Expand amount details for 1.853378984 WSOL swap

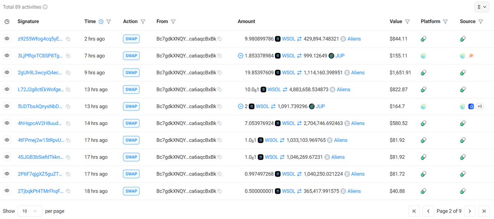coord(241,56)
